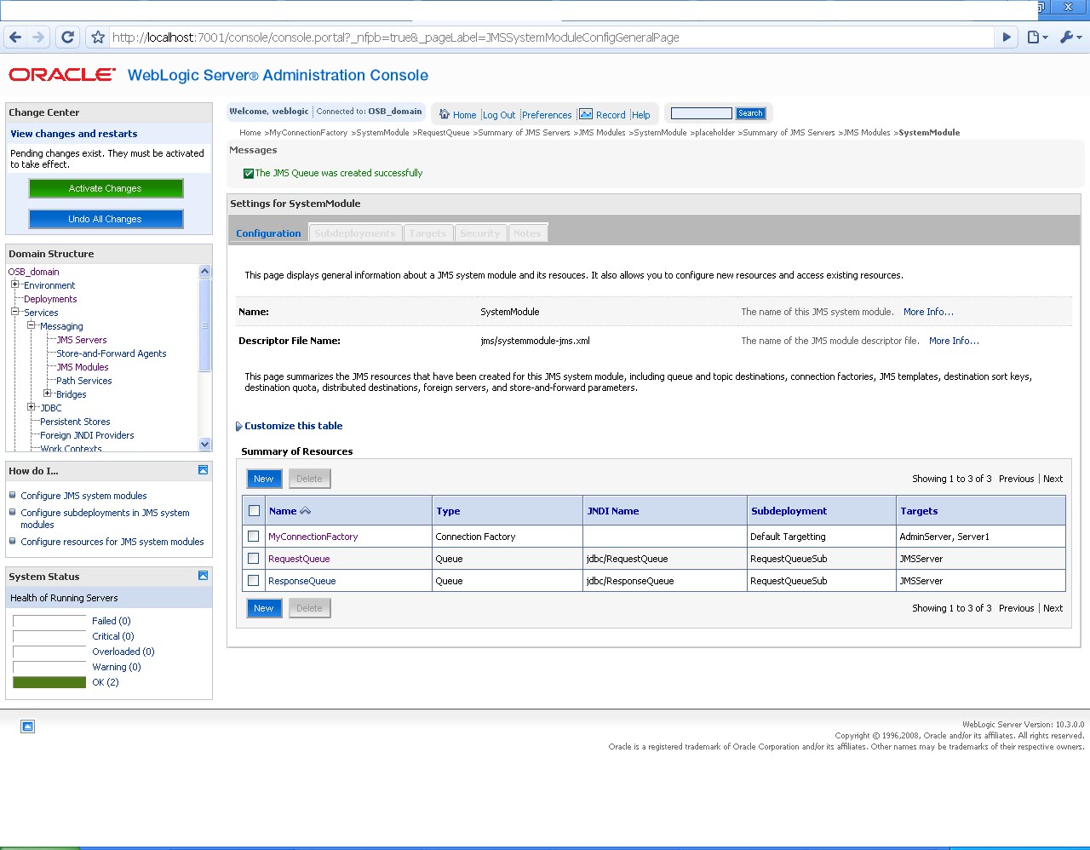Expand the Bridges tree node

click(x=47, y=393)
